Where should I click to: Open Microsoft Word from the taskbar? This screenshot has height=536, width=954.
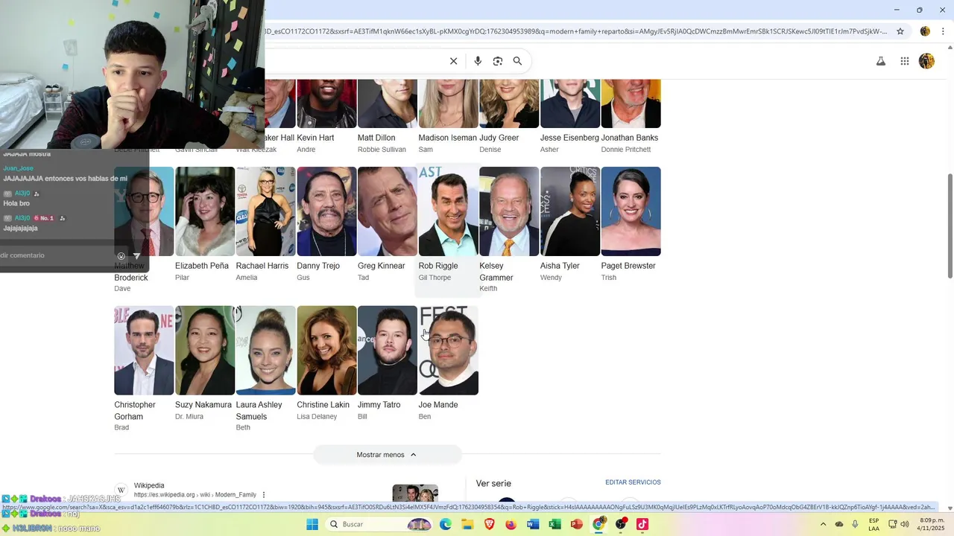point(533,524)
